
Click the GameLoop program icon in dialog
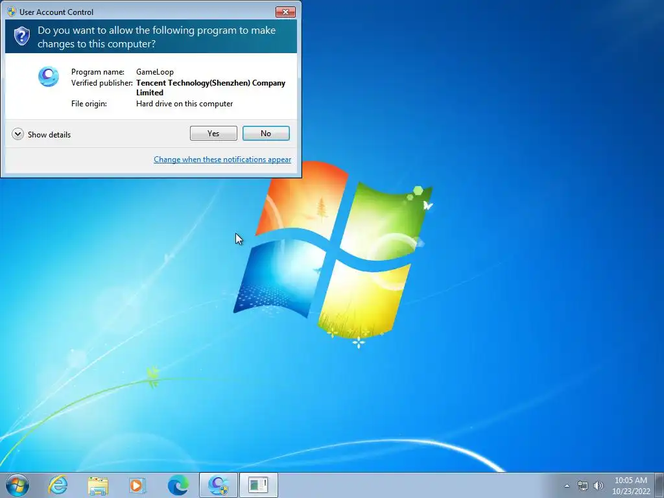[x=48, y=77]
